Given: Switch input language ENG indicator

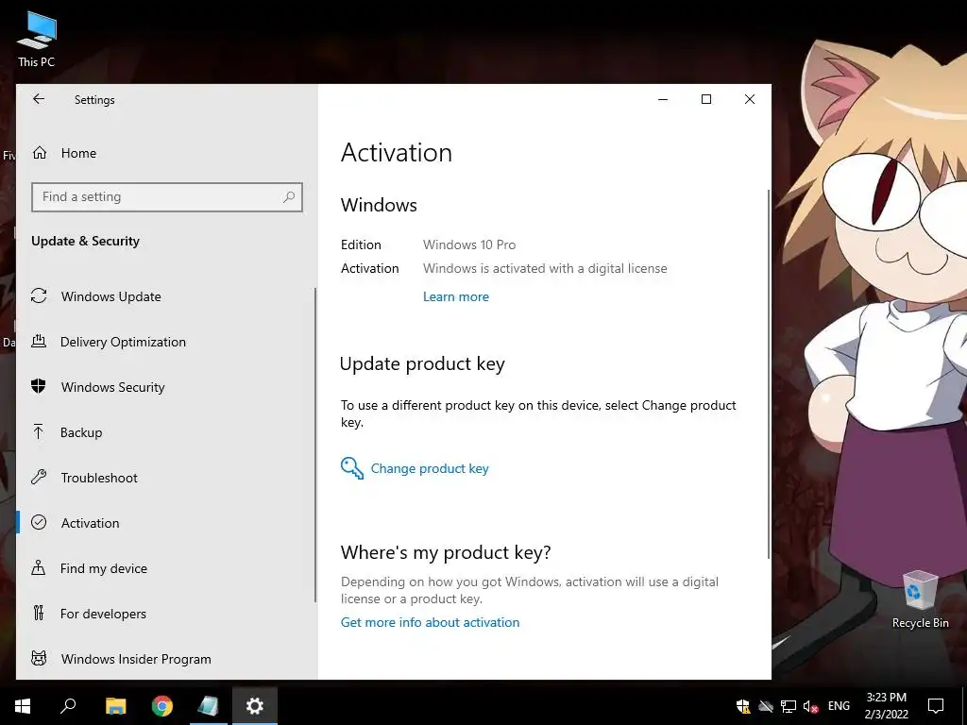Looking at the screenshot, I should click(839, 706).
